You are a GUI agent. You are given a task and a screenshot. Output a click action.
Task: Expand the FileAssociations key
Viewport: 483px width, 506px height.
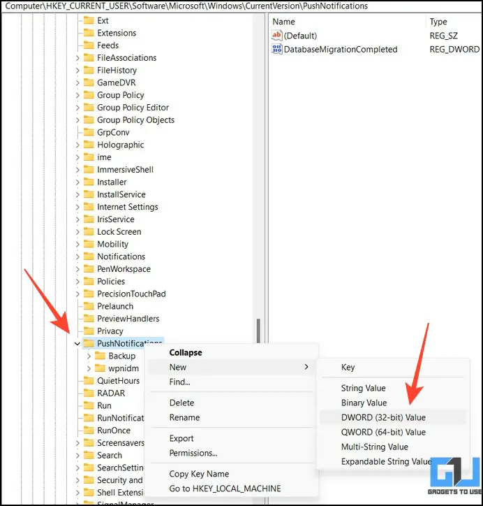(77, 58)
